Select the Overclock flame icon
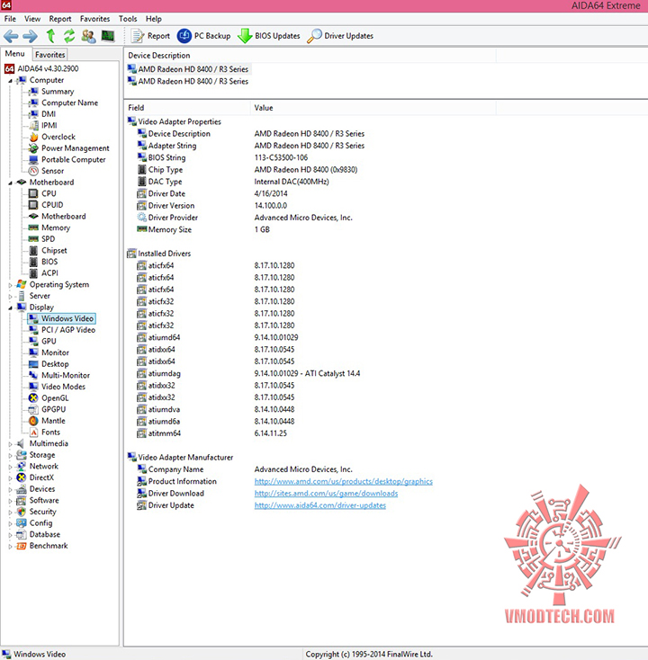648x660 pixels. click(x=33, y=137)
